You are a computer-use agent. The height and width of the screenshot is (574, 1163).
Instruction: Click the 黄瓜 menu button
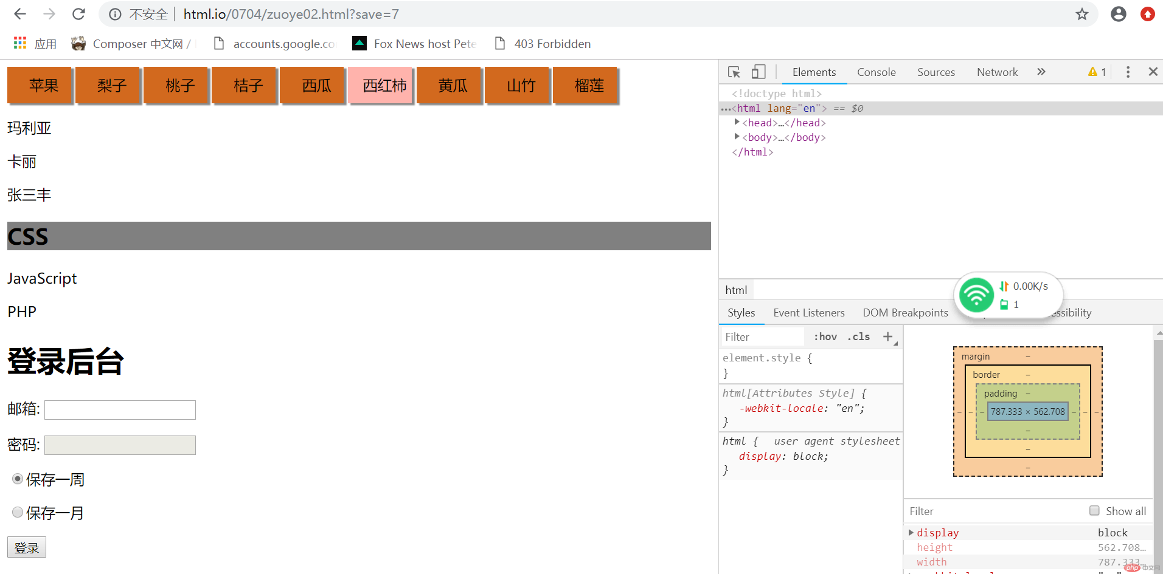point(449,86)
